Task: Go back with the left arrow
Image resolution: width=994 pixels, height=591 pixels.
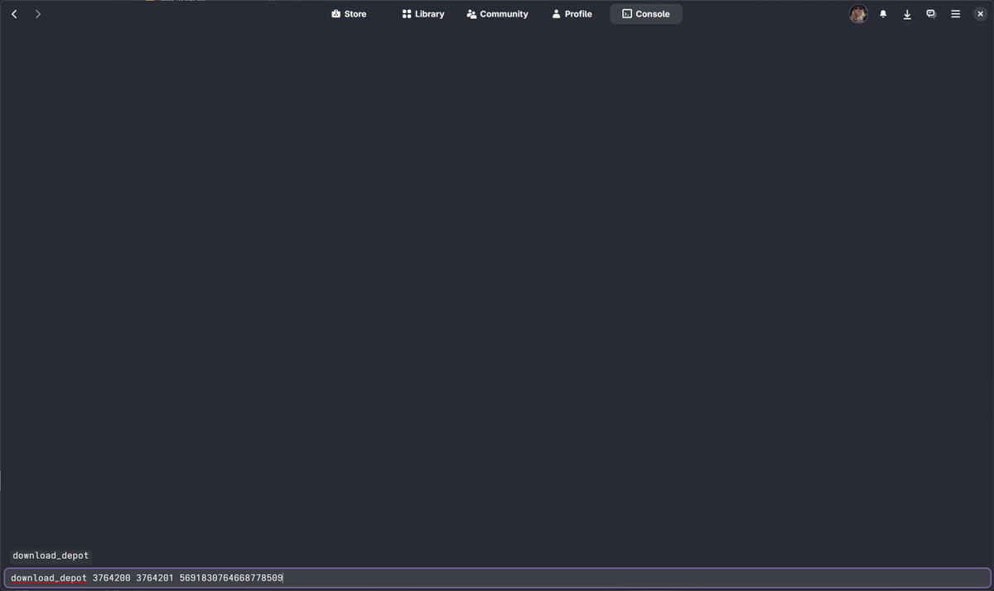Action: [x=14, y=14]
